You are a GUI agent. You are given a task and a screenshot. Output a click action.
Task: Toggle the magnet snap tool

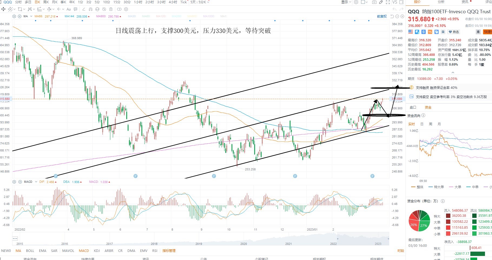(x=91, y=9)
